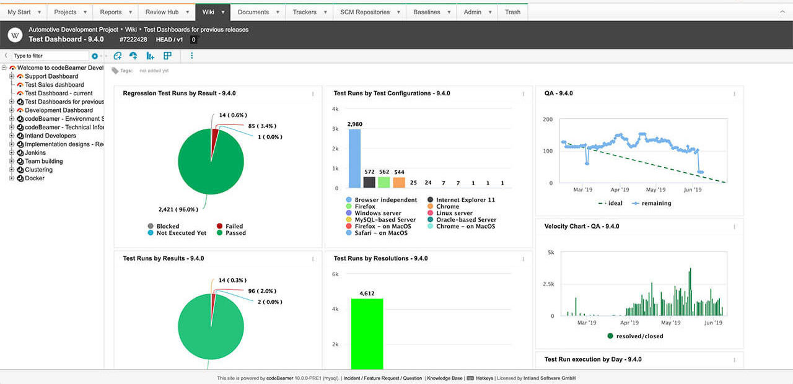Open Test Runs by Test Configurations widget menu

pos(523,94)
